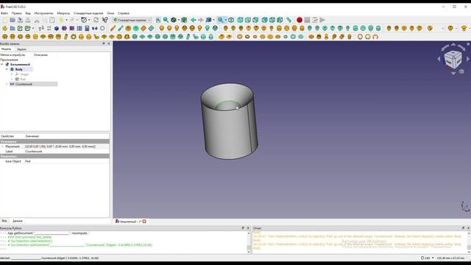Select the Body item in model tree

(18, 69)
